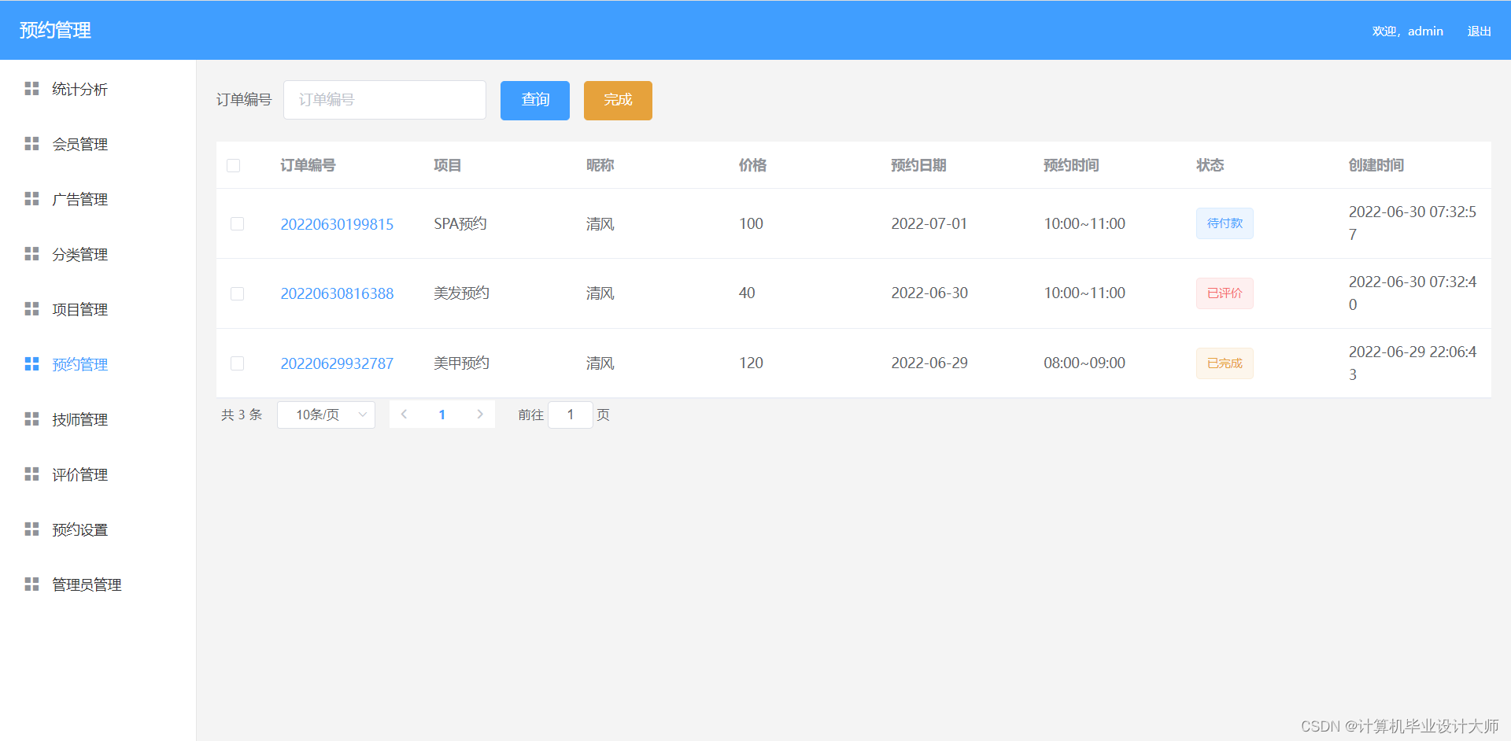Viewport: 1511px width, 741px height.
Task: Click 状态 column header
Action: 1210,165
